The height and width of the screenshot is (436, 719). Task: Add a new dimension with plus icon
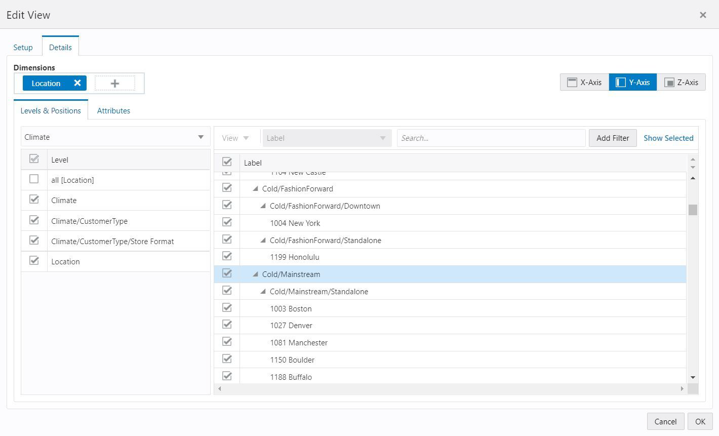(115, 84)
